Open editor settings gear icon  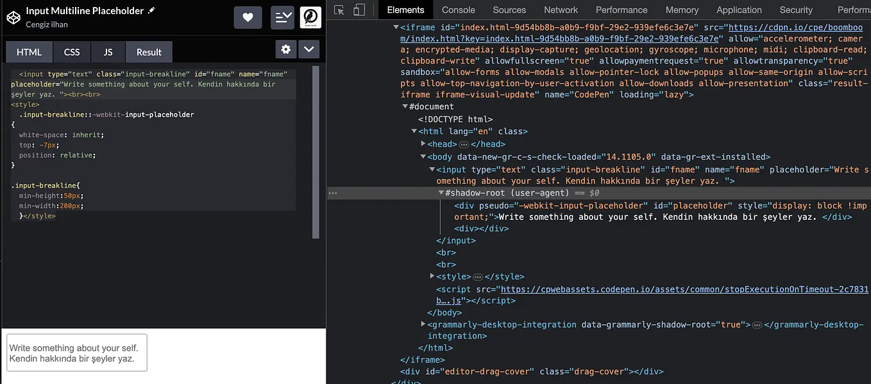(286, 49)
